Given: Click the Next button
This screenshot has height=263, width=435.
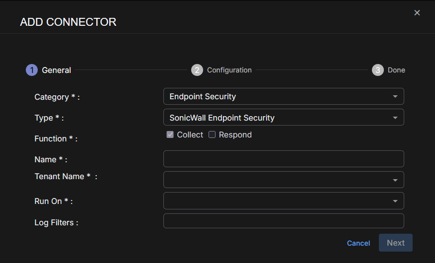Looking at the screenshot, I should click(396, 243).
